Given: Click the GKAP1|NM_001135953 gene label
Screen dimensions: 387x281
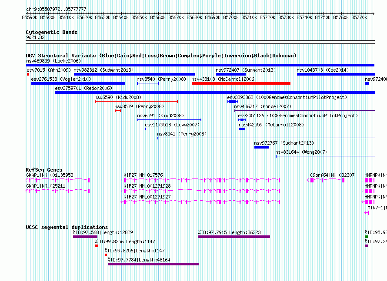Looking at the screenshot, I should click(x=50, y=175).
